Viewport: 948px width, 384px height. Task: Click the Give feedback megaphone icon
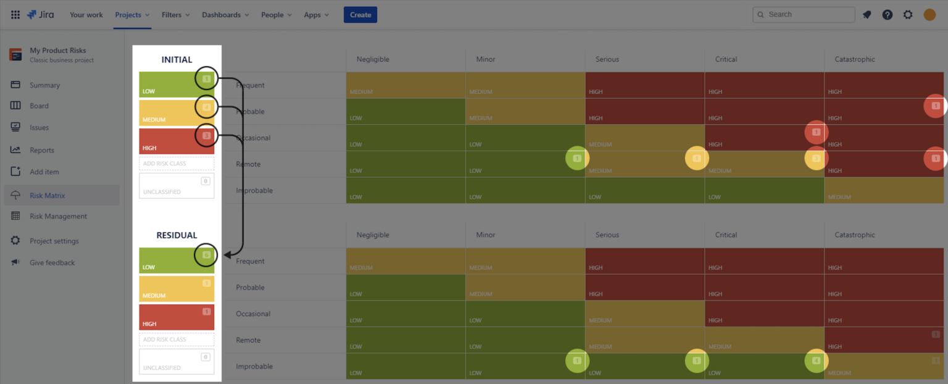tap(15, 262)
